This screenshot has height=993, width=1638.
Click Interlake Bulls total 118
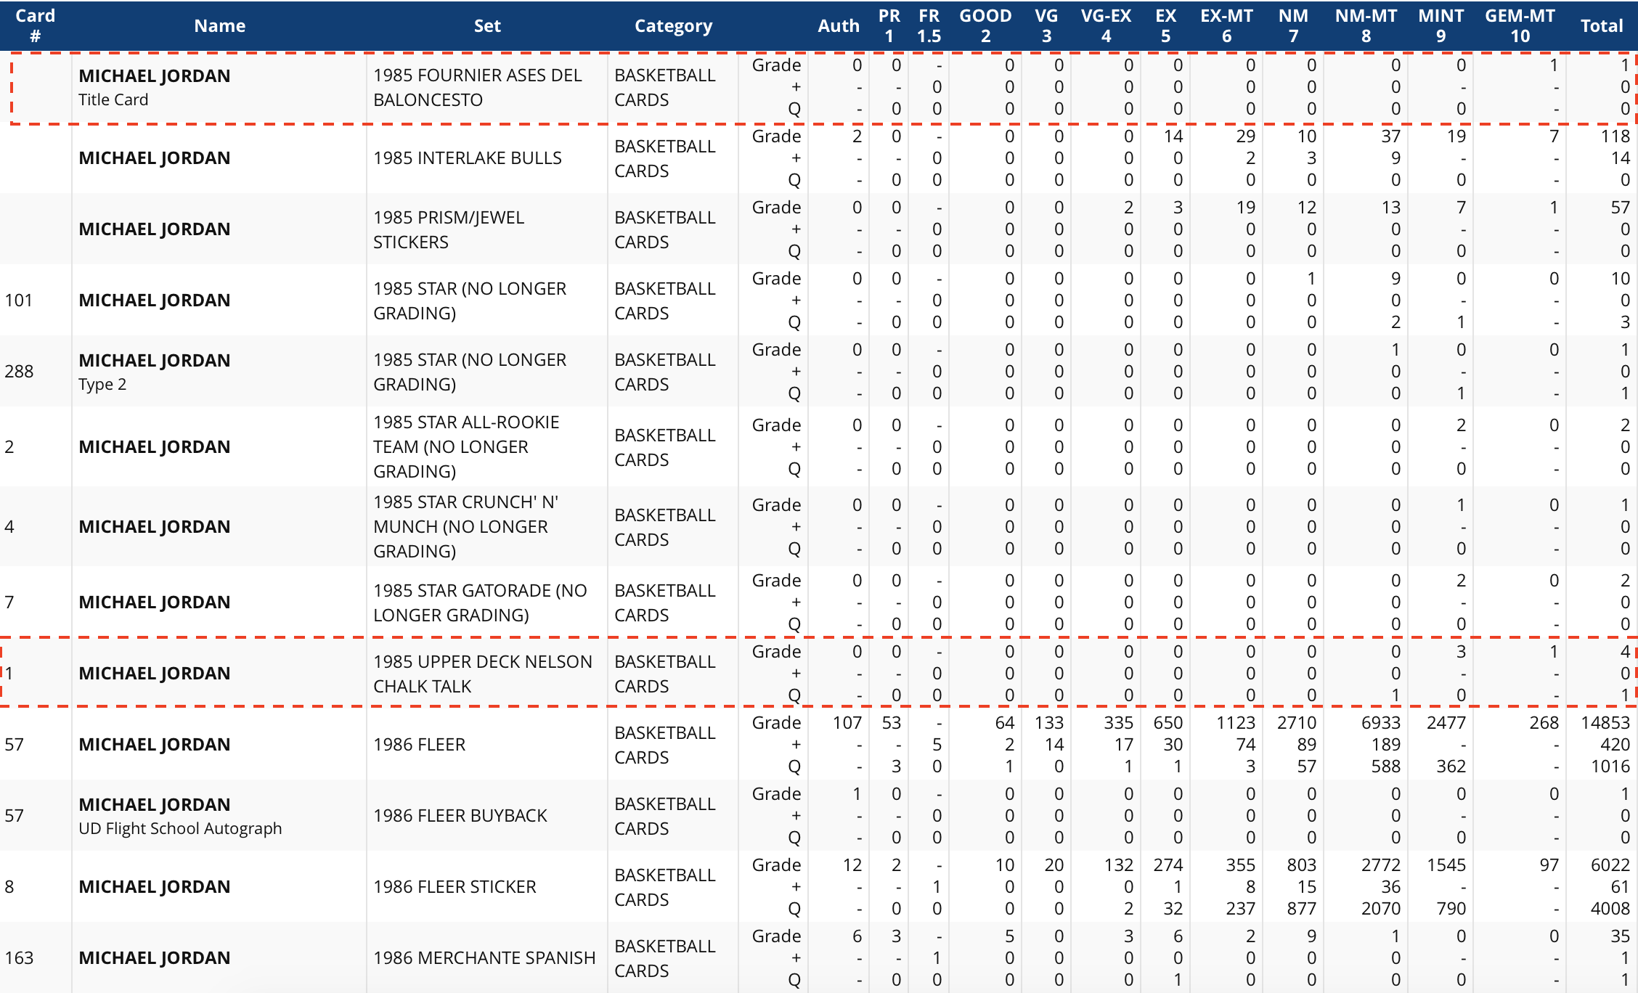coord(1615,136)
